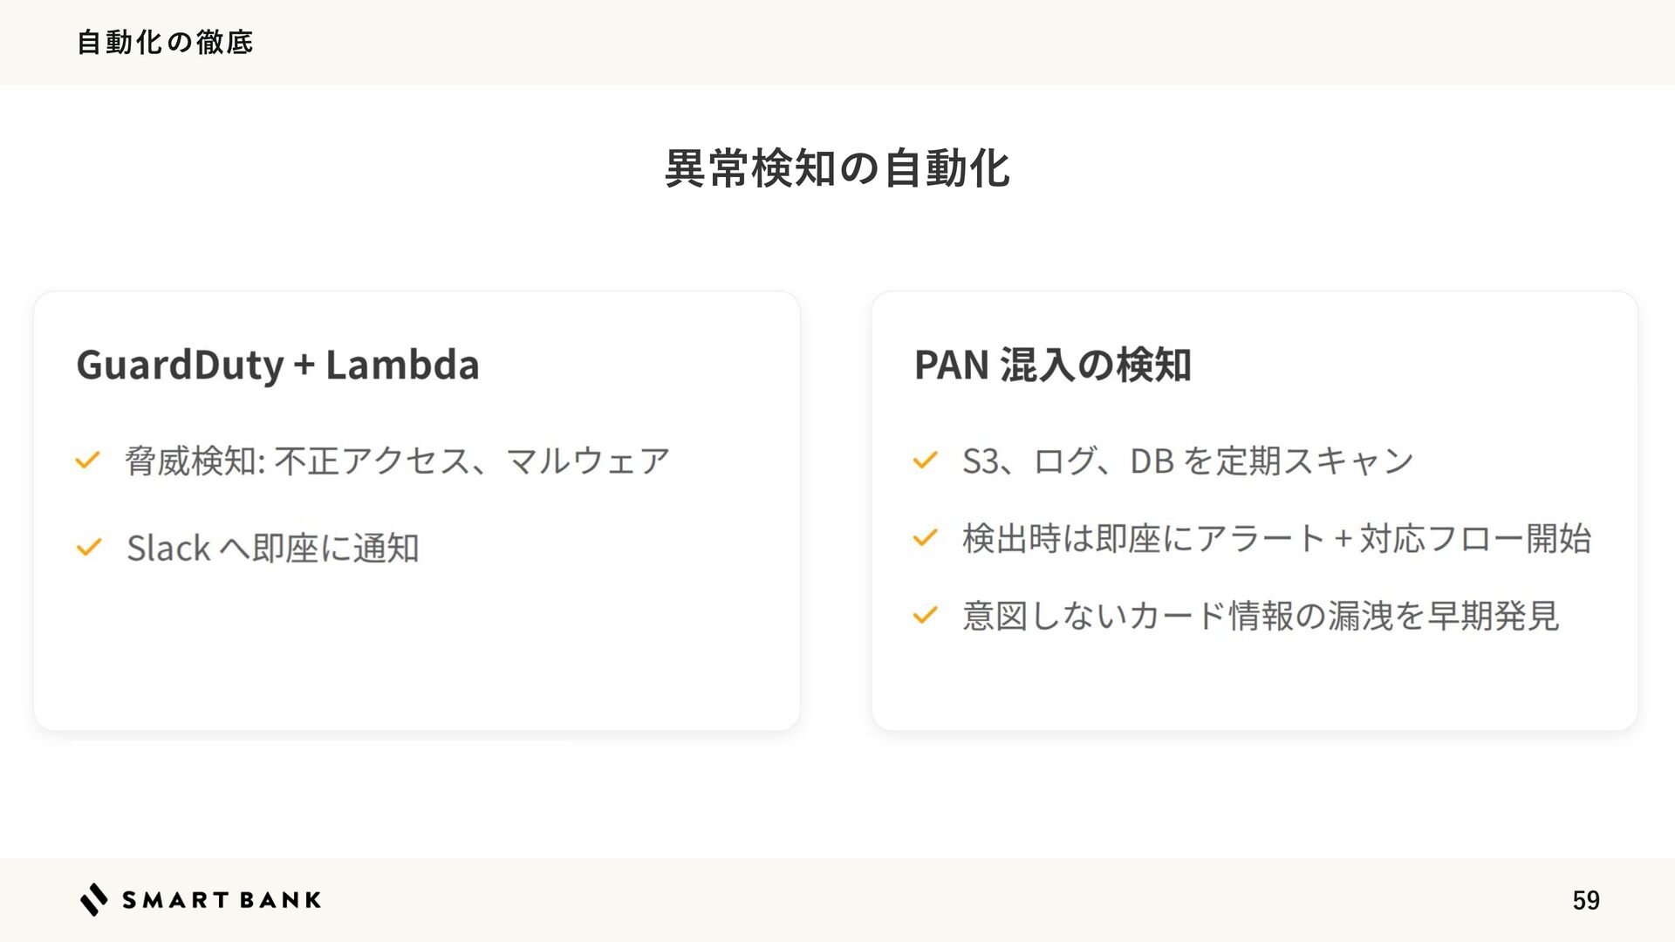
Task: Click checkmark beside S3、ログ、DB bullet
Action: 925,460
